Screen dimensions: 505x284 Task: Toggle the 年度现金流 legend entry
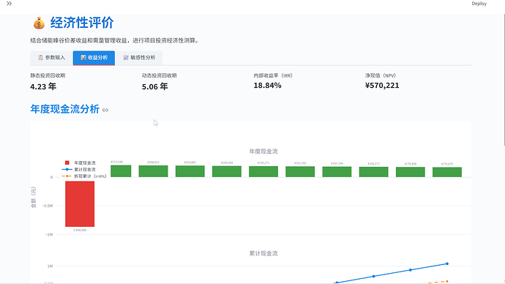click(x=80, y=163)
